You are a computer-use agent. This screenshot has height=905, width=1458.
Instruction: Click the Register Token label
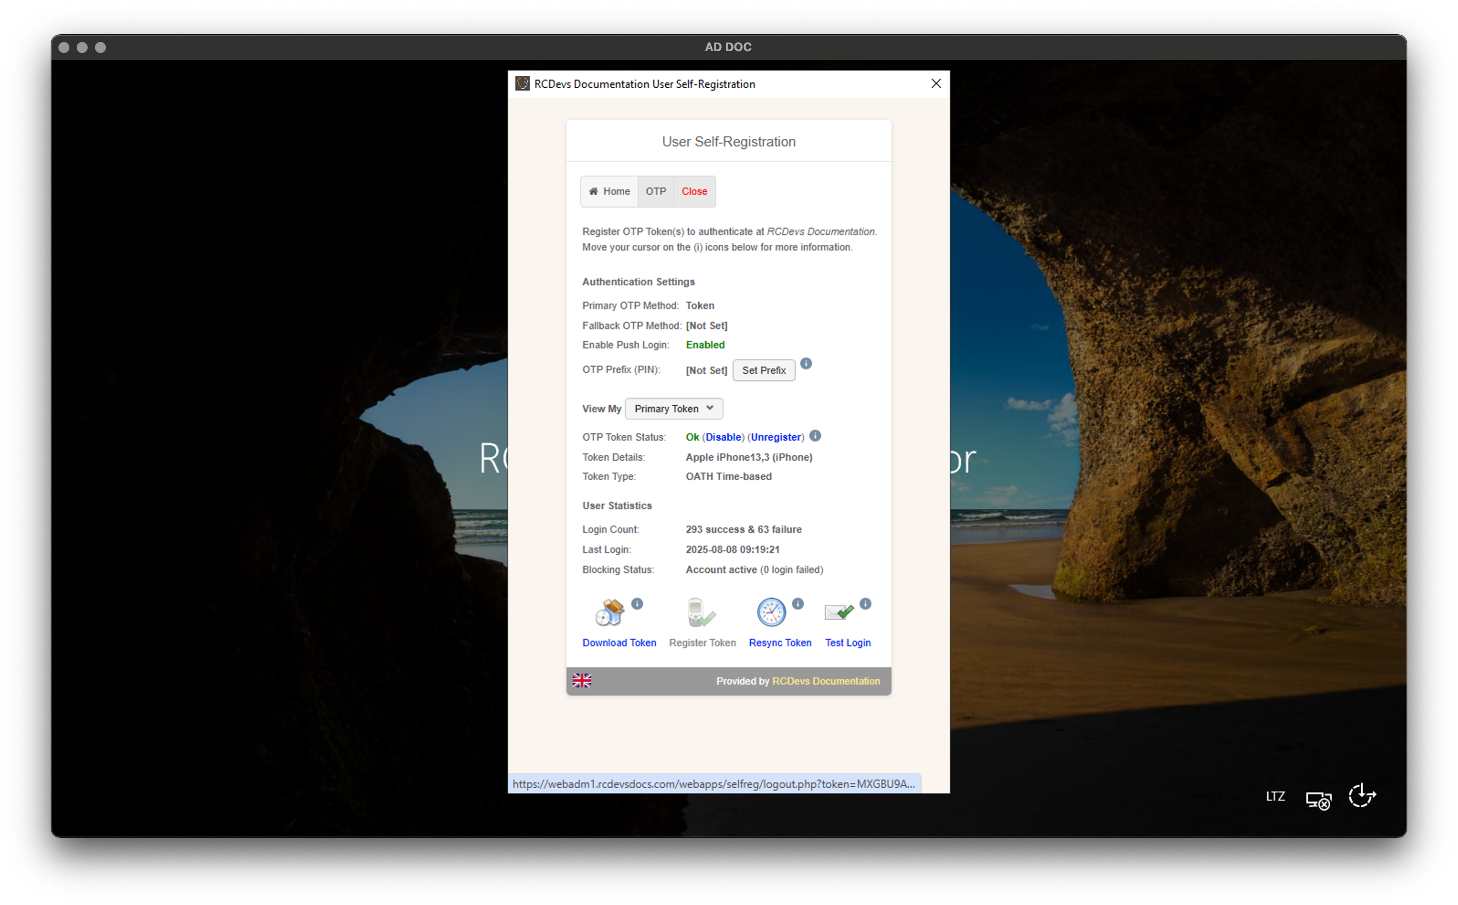click(x=703, y=643)
